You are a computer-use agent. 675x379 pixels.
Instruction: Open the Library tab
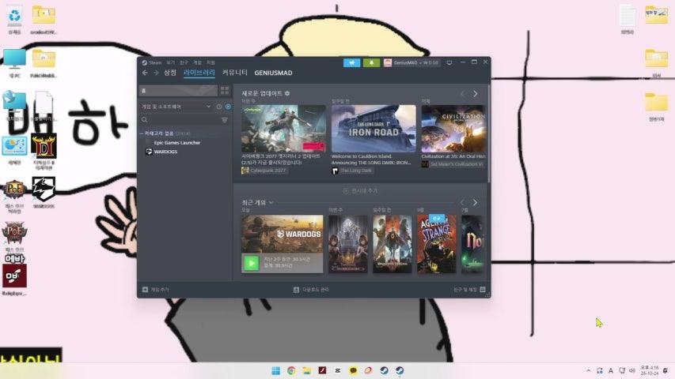coord(199,73)
